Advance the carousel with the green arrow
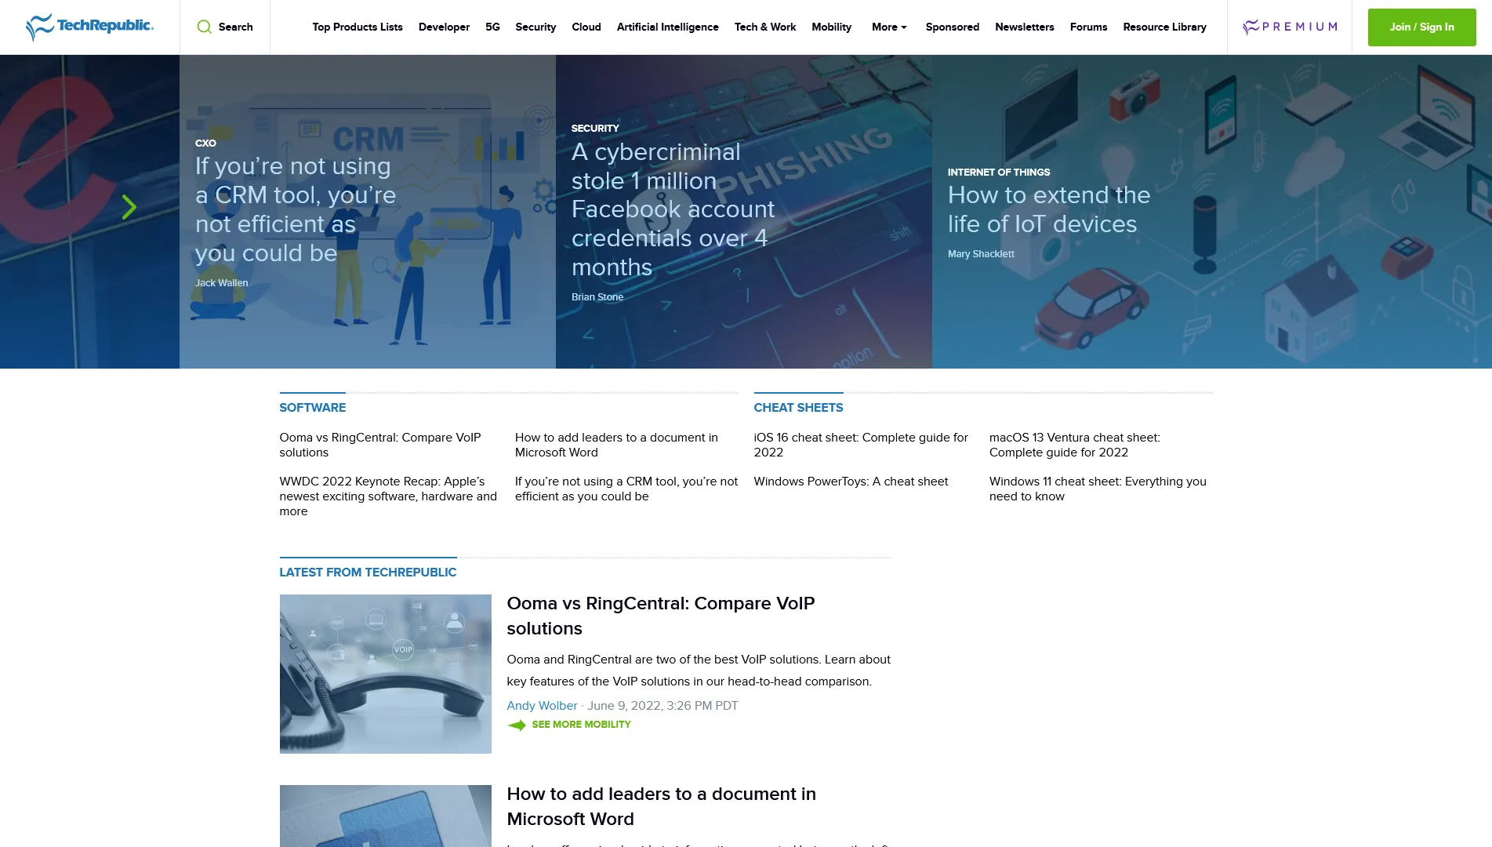 (x=129, y=207)
